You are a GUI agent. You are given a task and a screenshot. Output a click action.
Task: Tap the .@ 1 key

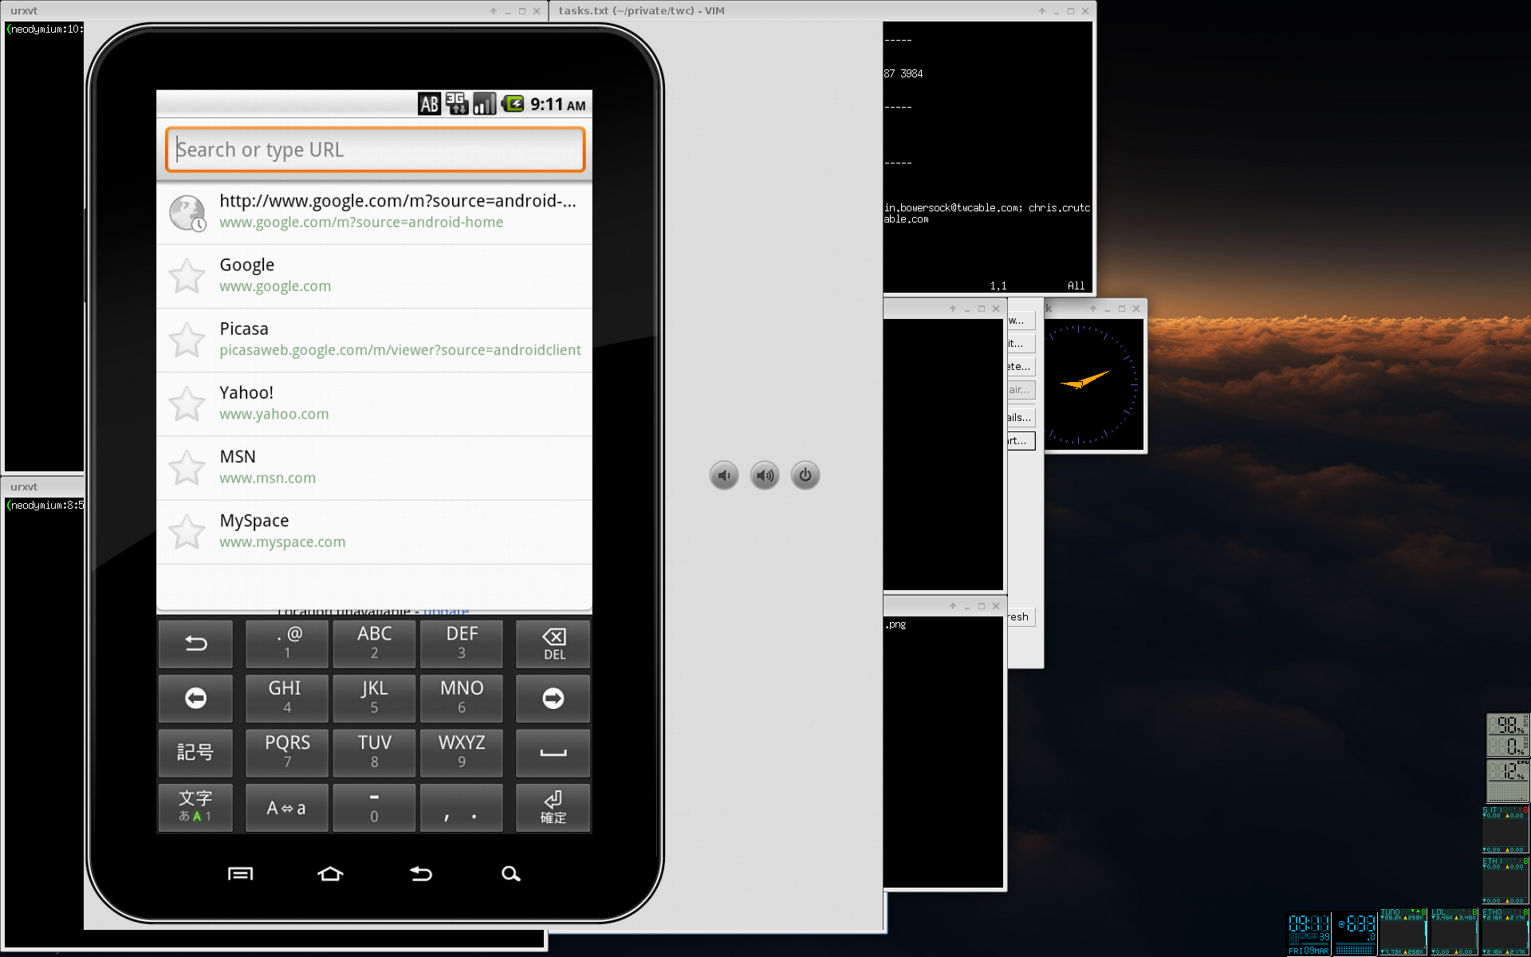coord(287,644)
